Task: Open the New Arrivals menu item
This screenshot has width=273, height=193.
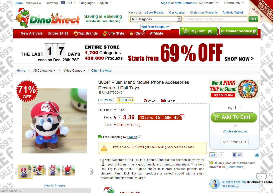Action: (32, 33)
